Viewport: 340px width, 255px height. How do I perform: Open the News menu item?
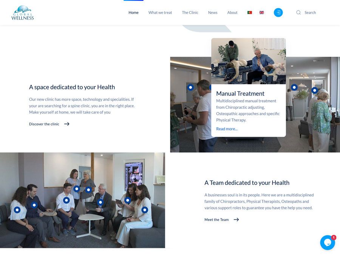[x=213, y=12]
